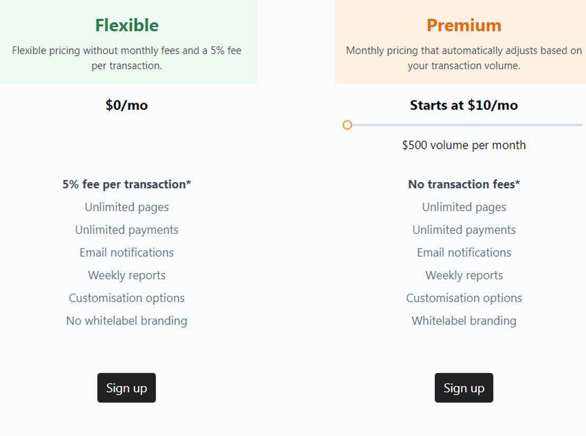Click No whitelabel branding in Flexible plan
586x436 pixels.
pos(127,321)
